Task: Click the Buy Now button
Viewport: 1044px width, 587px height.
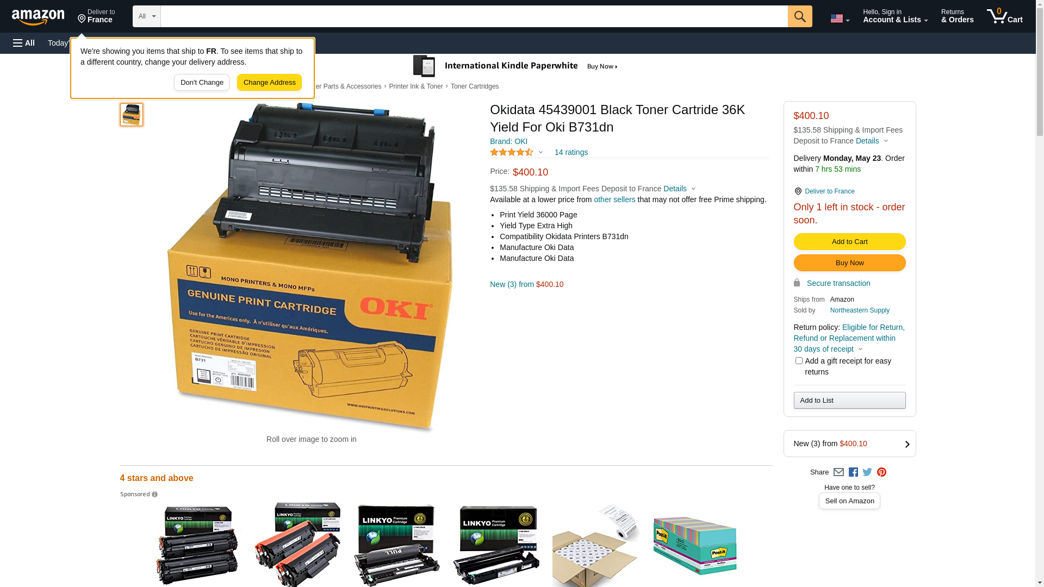Action: [x=850, y=263]
